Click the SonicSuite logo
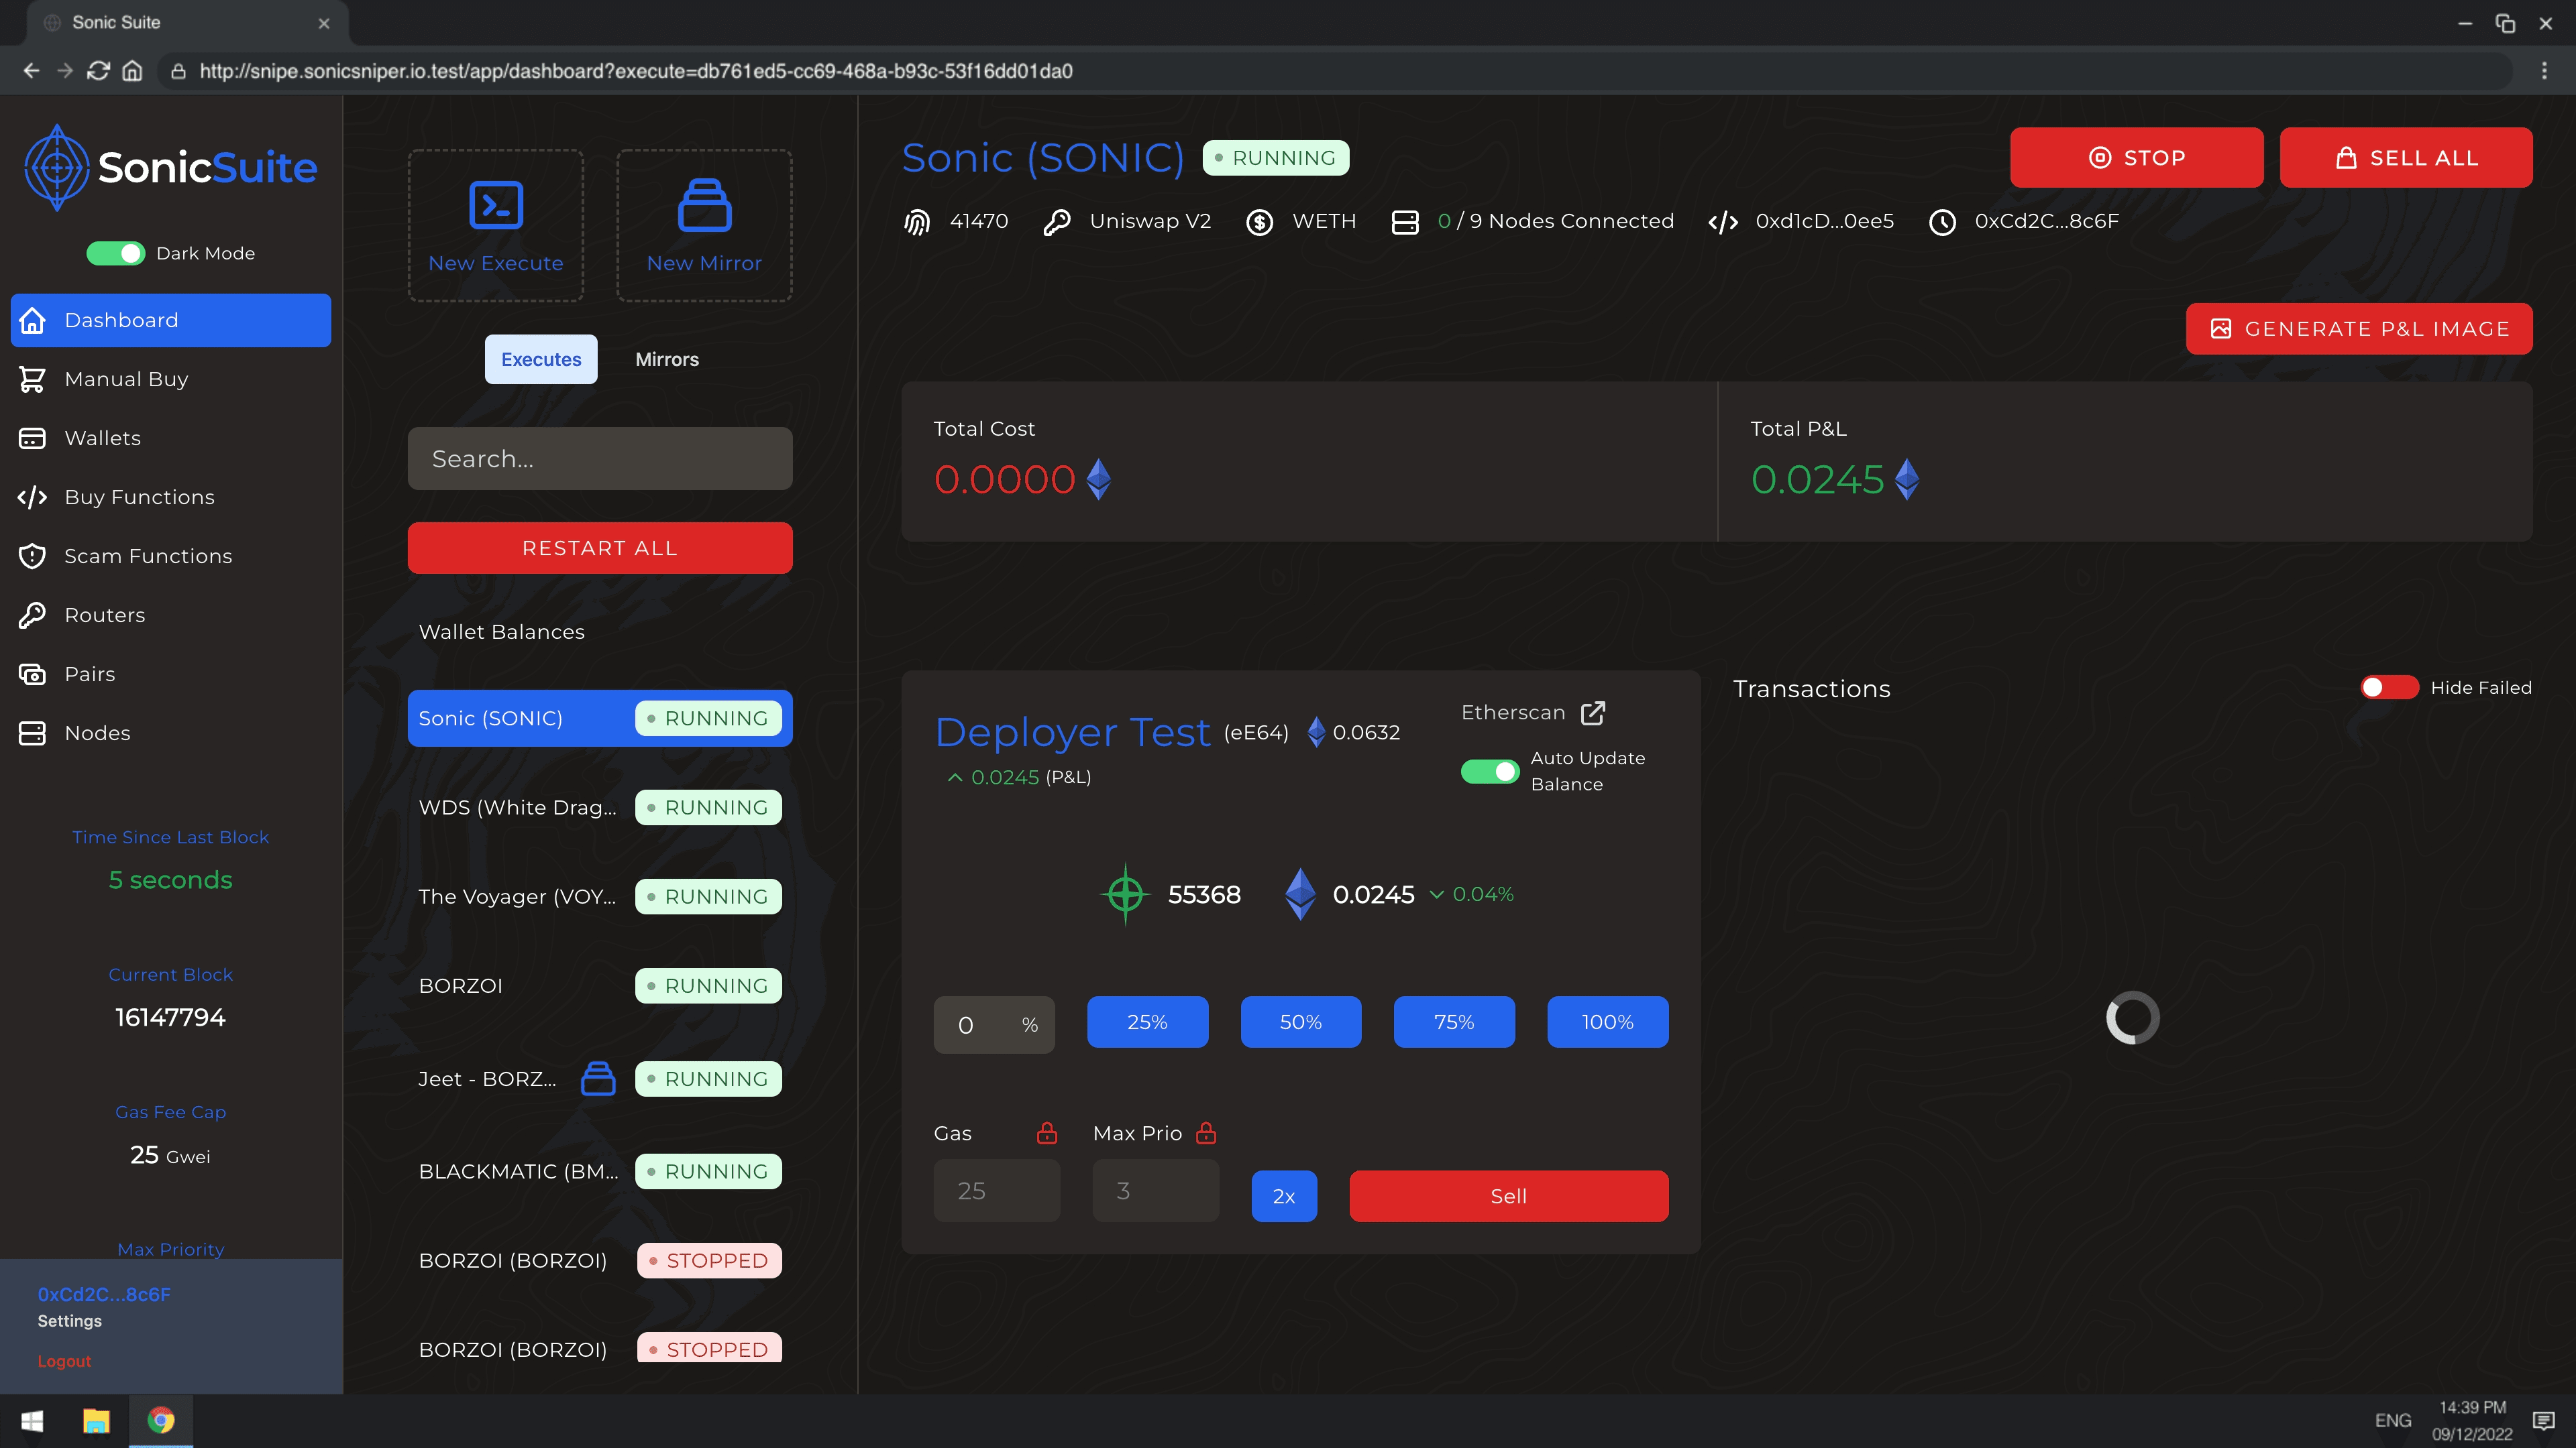This screenshot has width=2576, height=1448. pos(170,167)
